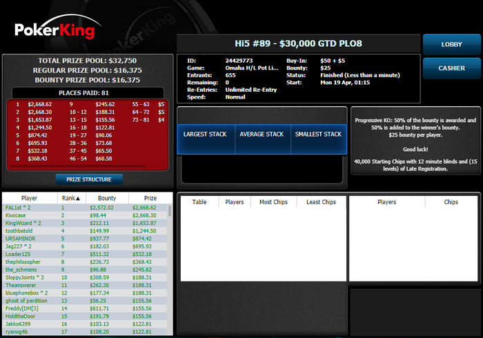The image size is (483, 338).
Task: Click the PLACES PAID: 81 header
Action: [83, 93]
